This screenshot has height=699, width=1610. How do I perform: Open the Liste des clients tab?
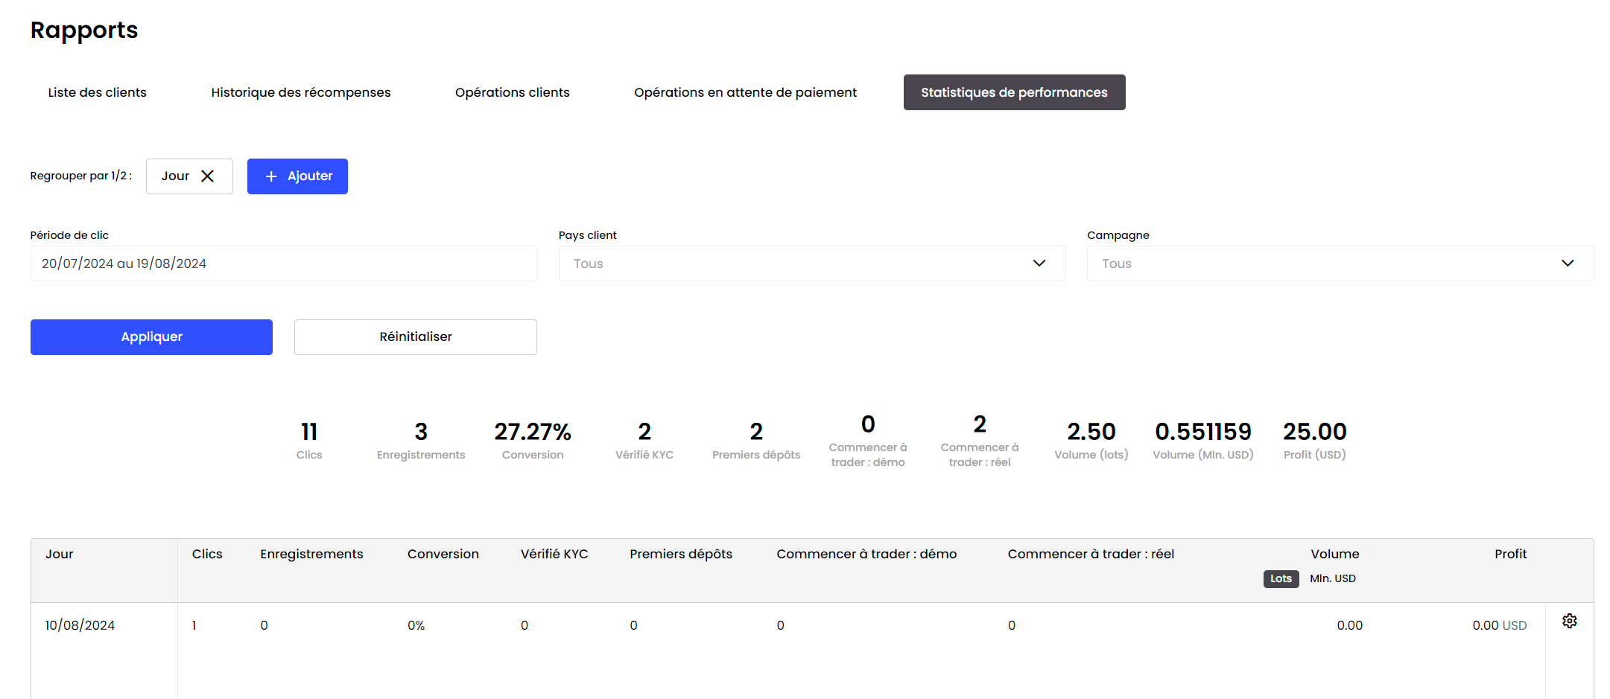(97, 92)
